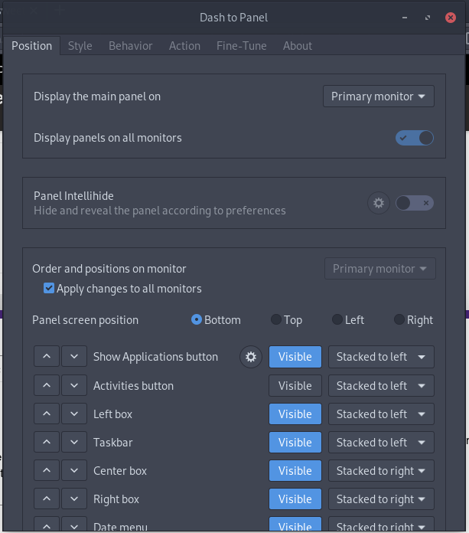Close the Dash to Panel window
Image resolution: width=469 pixels, height=533 pixels.
point(451,18)
